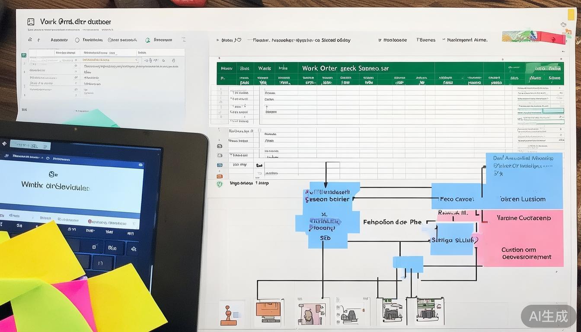Click the red and green color swatch strip
The width and height of the screenshot is (581, 332).
(x=533, y=37)
